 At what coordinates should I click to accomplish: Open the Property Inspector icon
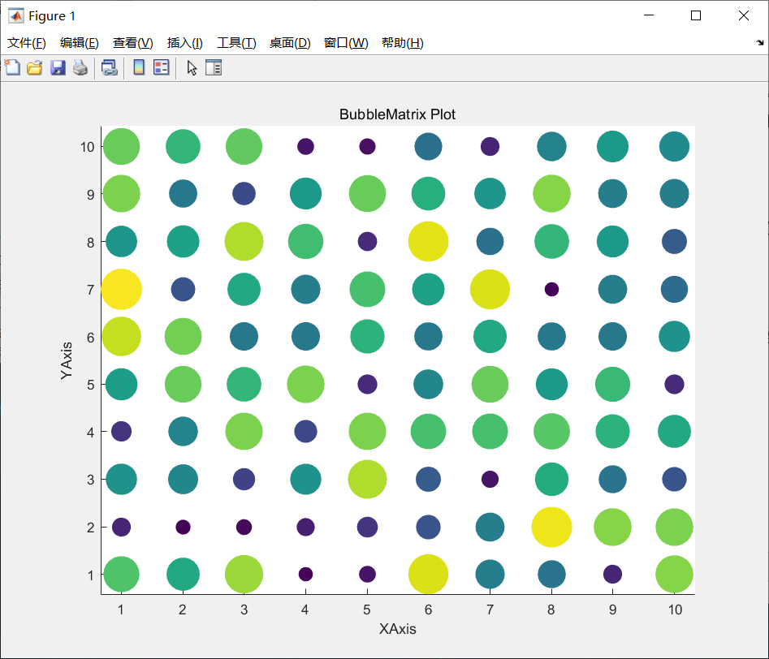coord(214,67)
